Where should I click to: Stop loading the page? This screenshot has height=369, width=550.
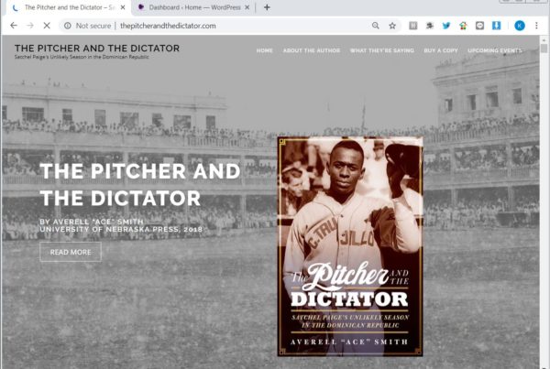pos(47,26)
